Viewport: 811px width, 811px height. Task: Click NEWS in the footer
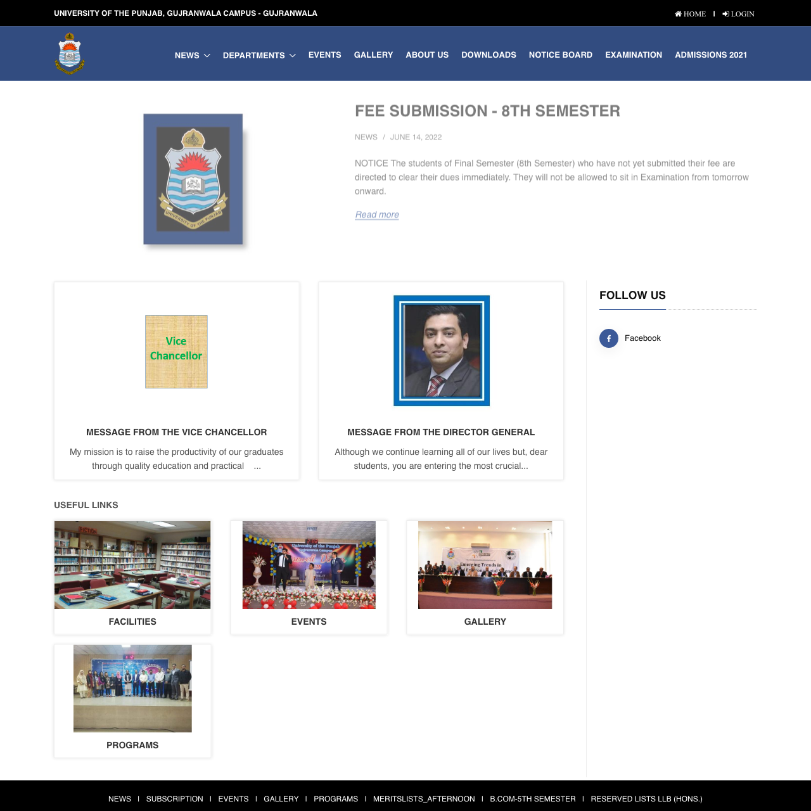pyautogui.click(x=120, y=799)
